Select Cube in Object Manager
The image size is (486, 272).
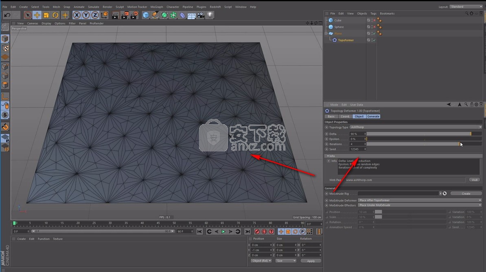[x=338, y=20]
